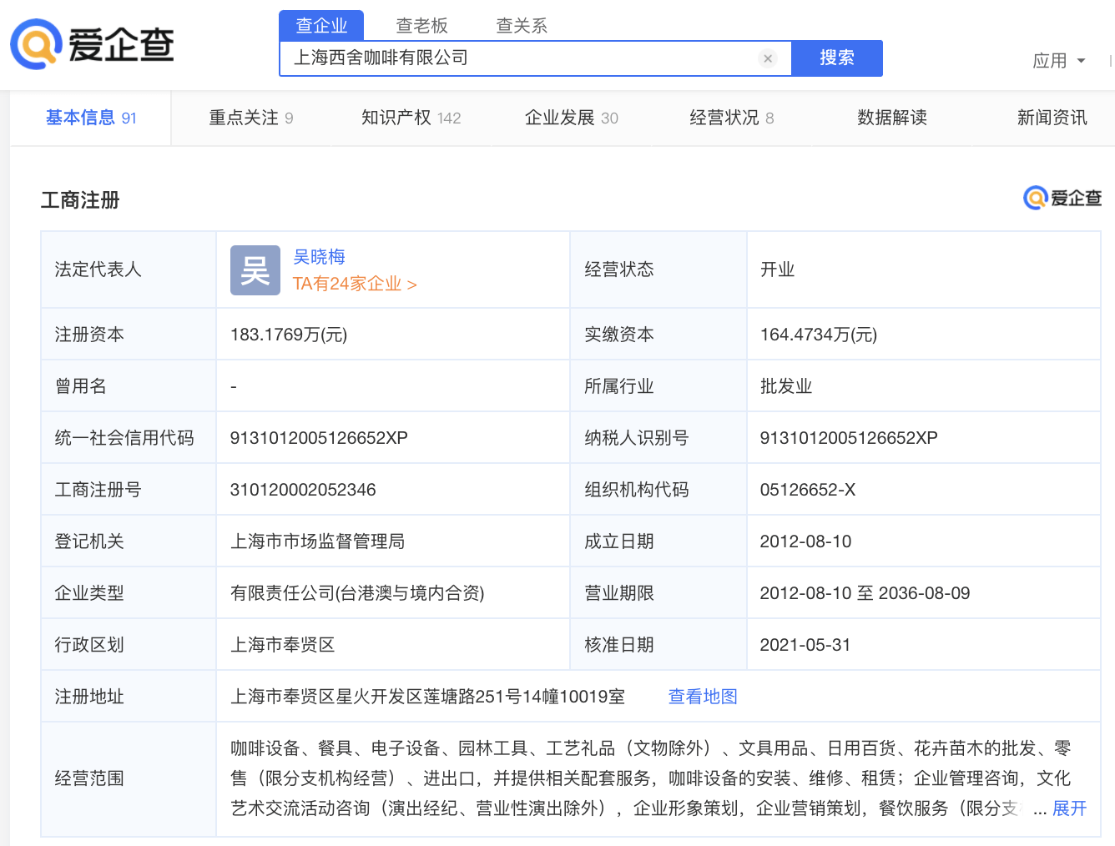The width and height of the screenshot is (1115, 846).
Task: Clear the search box with the X icon
Action: pos(768,58)
